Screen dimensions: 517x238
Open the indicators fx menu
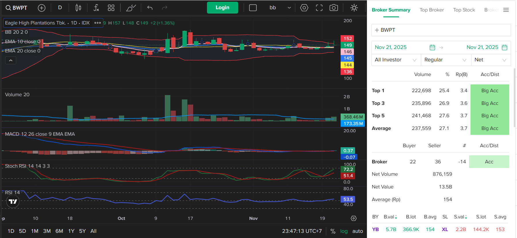96,8
